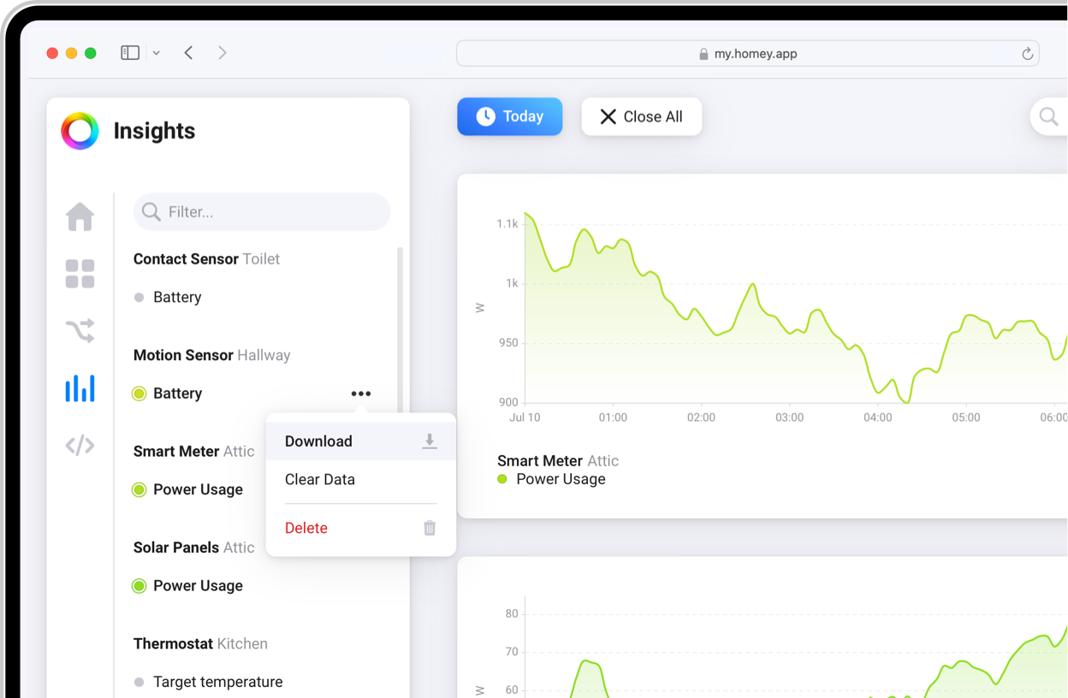The width and height of the screenshot is (1068, 698).
Task: Click the Today date button
Action: 510,116
